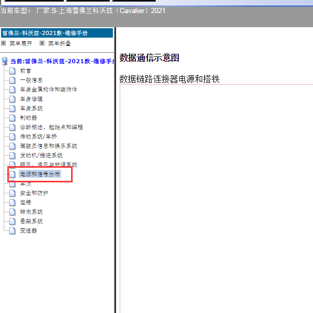Click the page icon next to 传动系统/车桥
The height and width of the screenshot is (313, 313).
13,136
